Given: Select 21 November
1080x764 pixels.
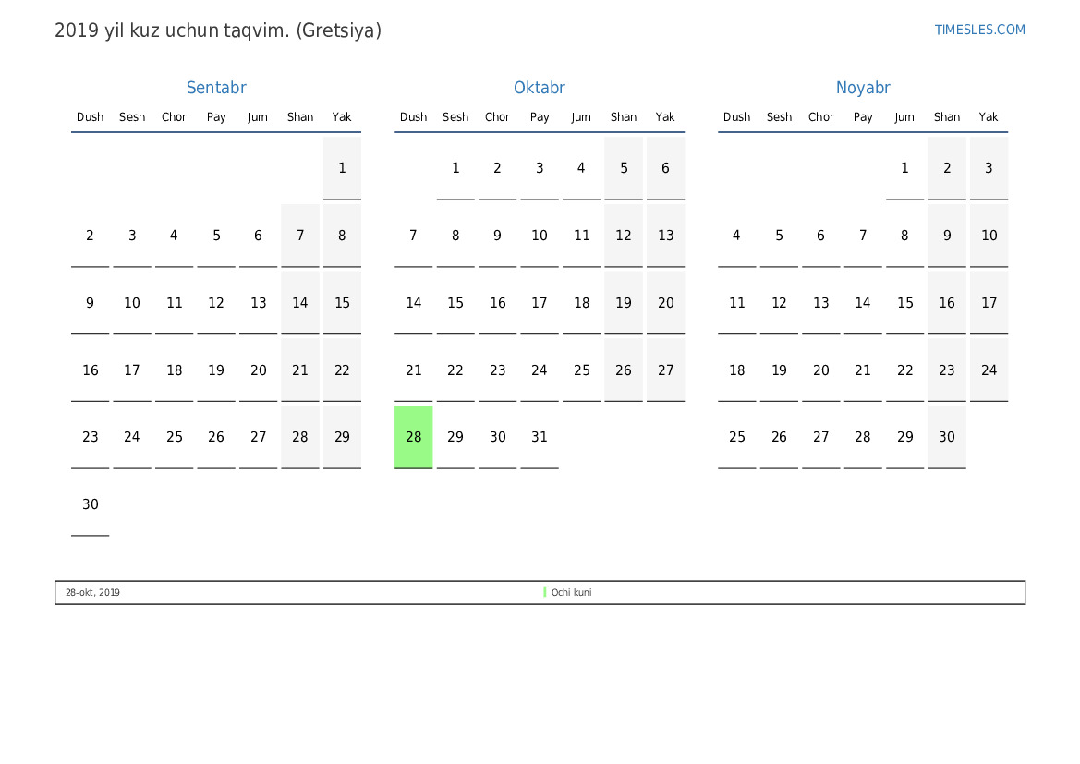Looking at the screenshot, I should coord(863,370).
